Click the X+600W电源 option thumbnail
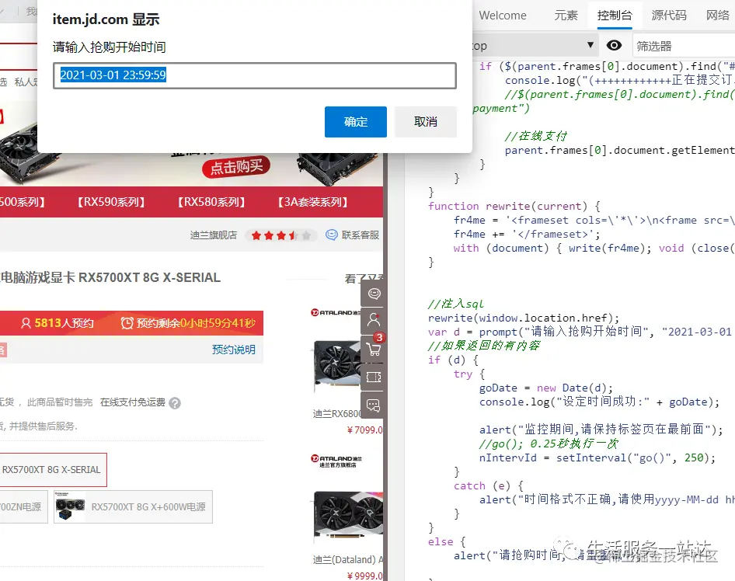Screen dimensions: 735x581 point(70,506)
